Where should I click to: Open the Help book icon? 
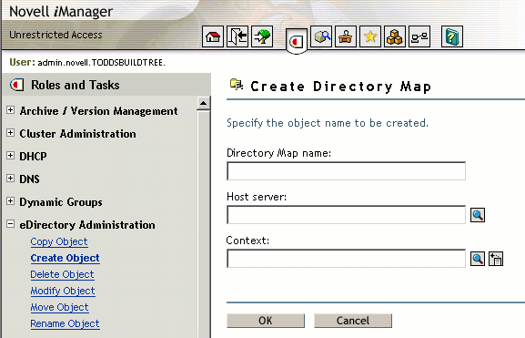coord(452,36)
